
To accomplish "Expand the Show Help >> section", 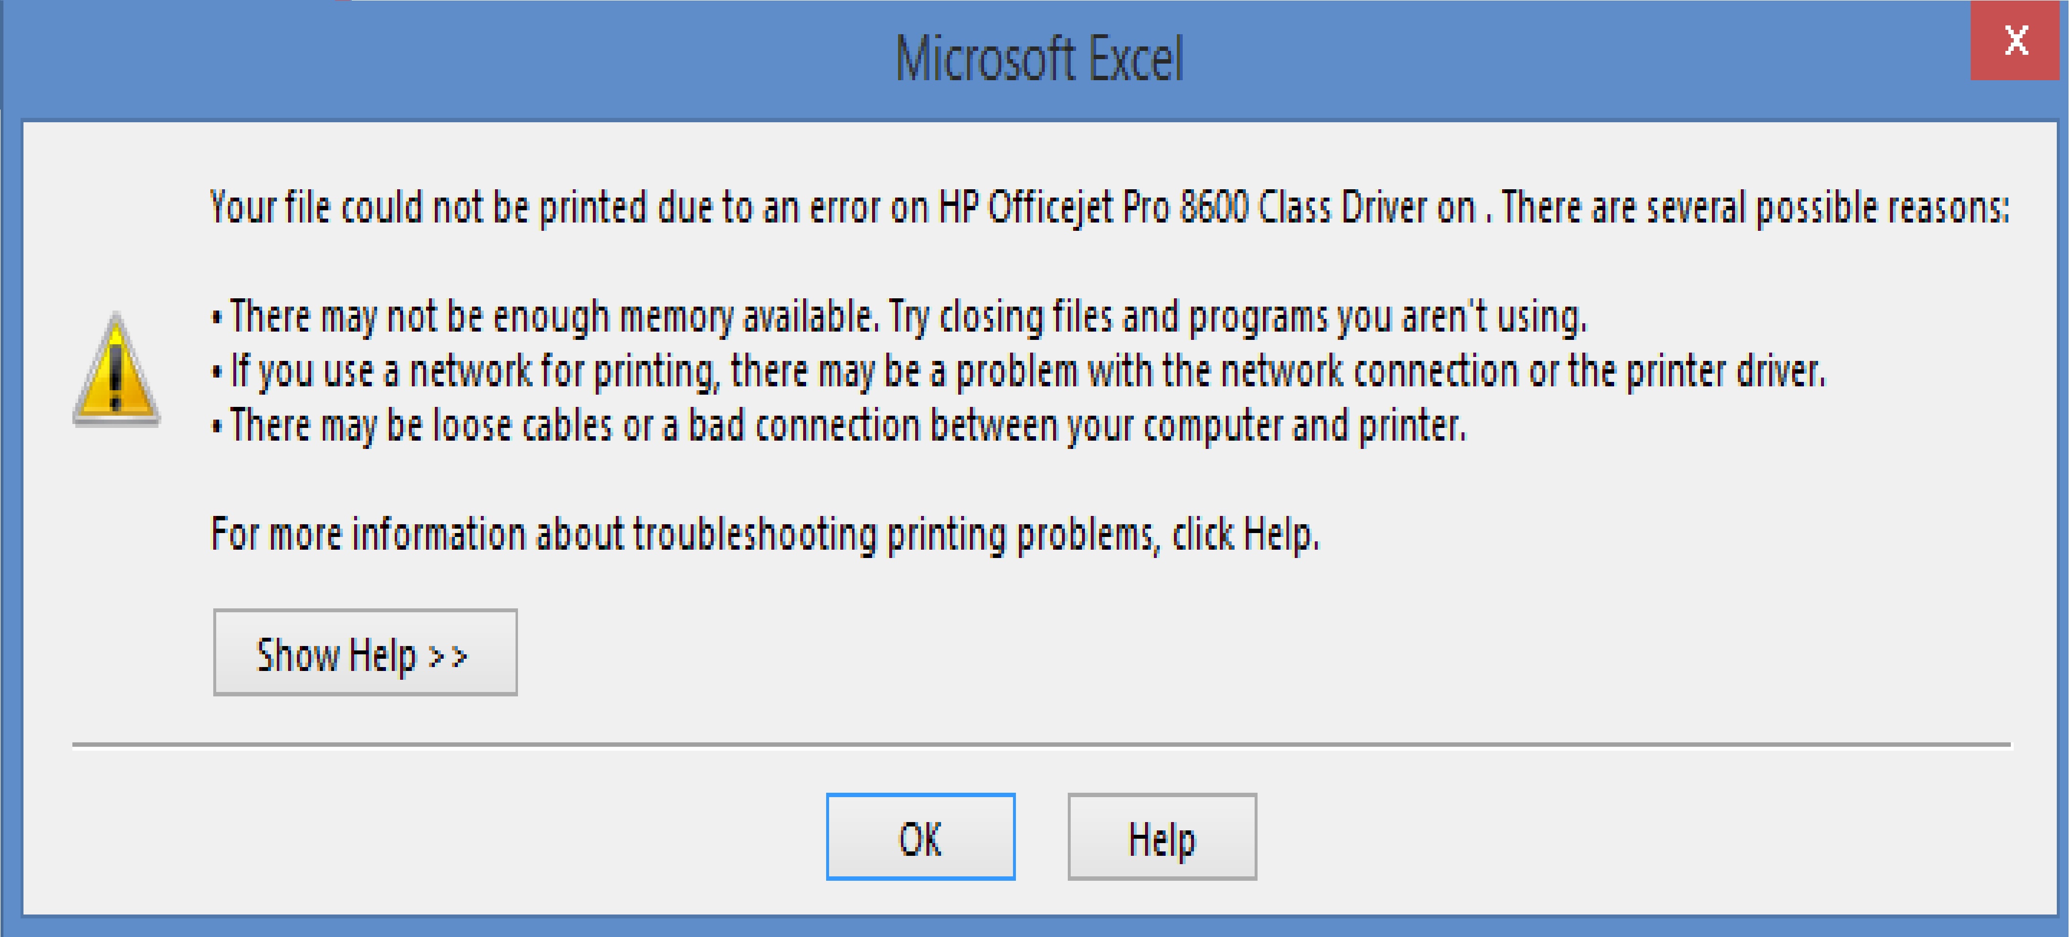I will [x=365, y=652].
